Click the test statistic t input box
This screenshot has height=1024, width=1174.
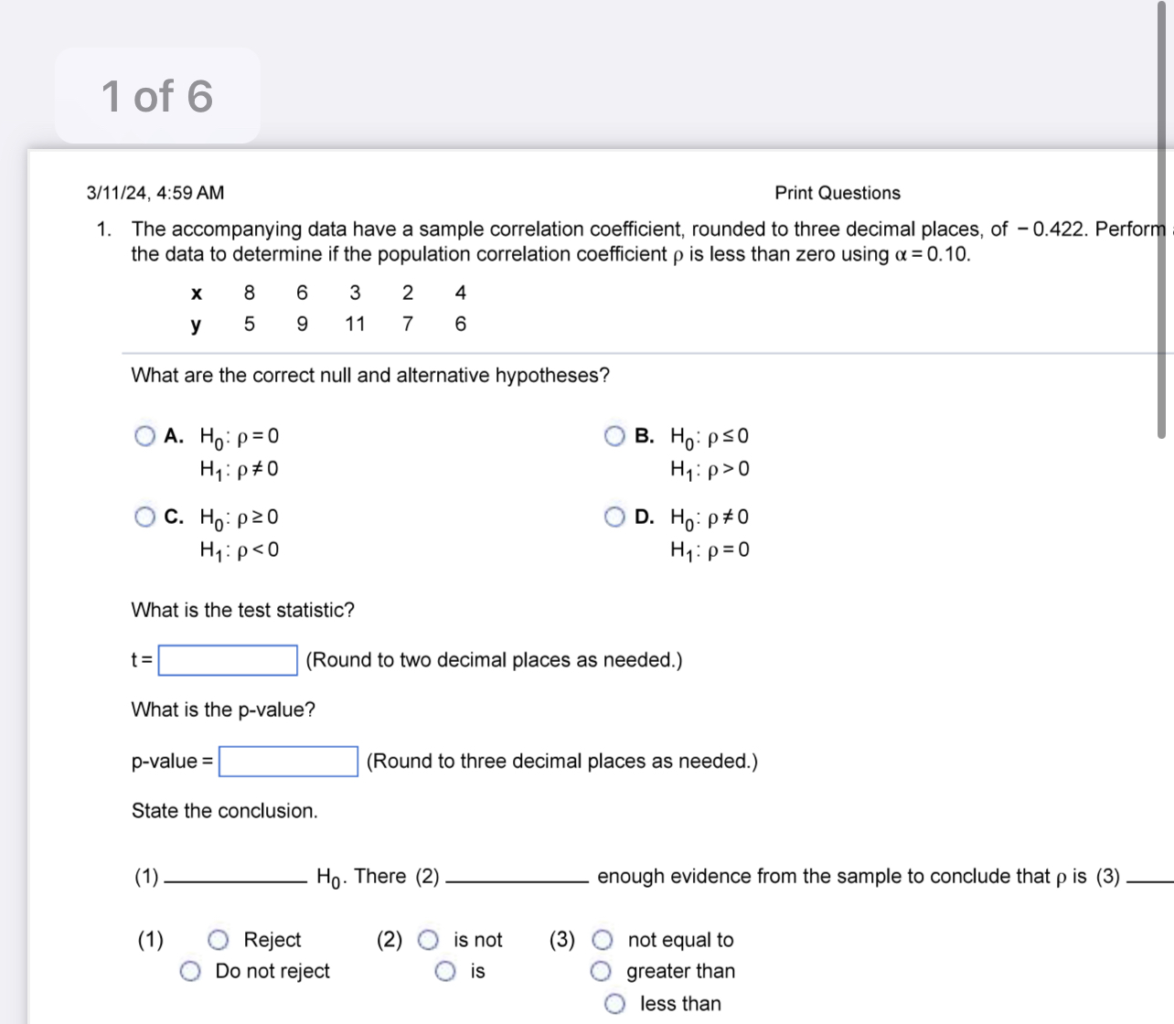pos(227,659)
